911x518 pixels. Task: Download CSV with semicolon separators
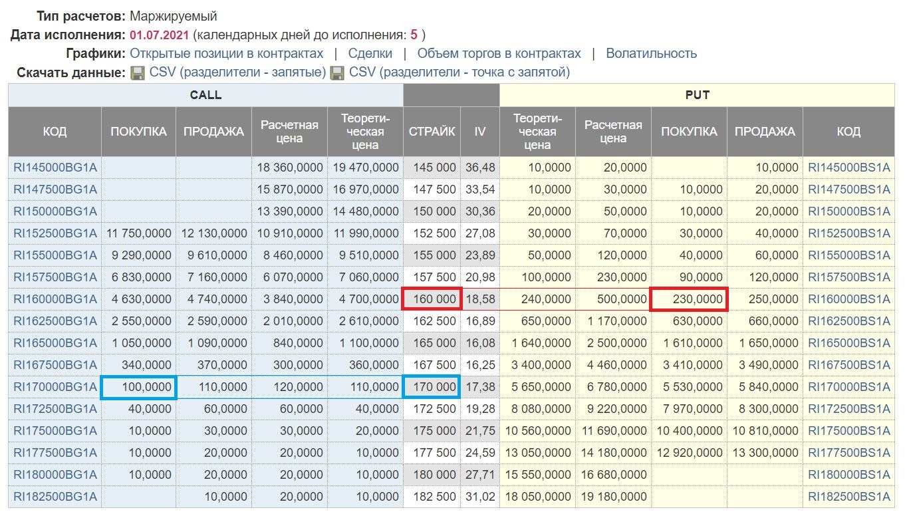pos(459,72)
